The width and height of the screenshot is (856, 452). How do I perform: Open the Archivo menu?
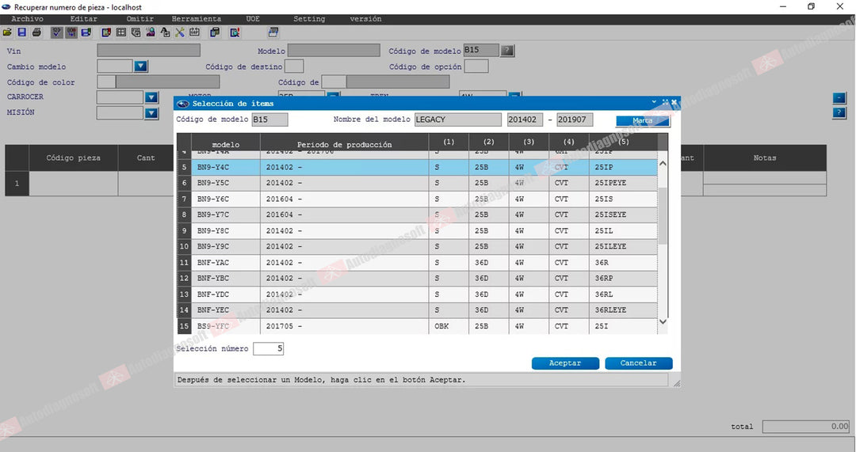pyautogui.click(x=27, y=18)
